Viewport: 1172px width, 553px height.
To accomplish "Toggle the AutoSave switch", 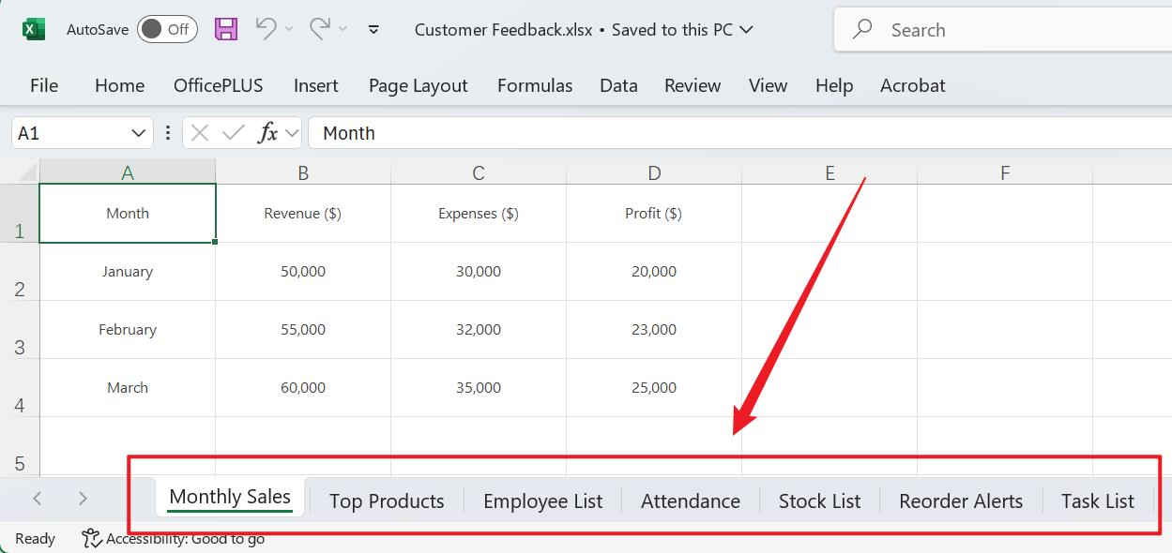I will pos(167,29).
